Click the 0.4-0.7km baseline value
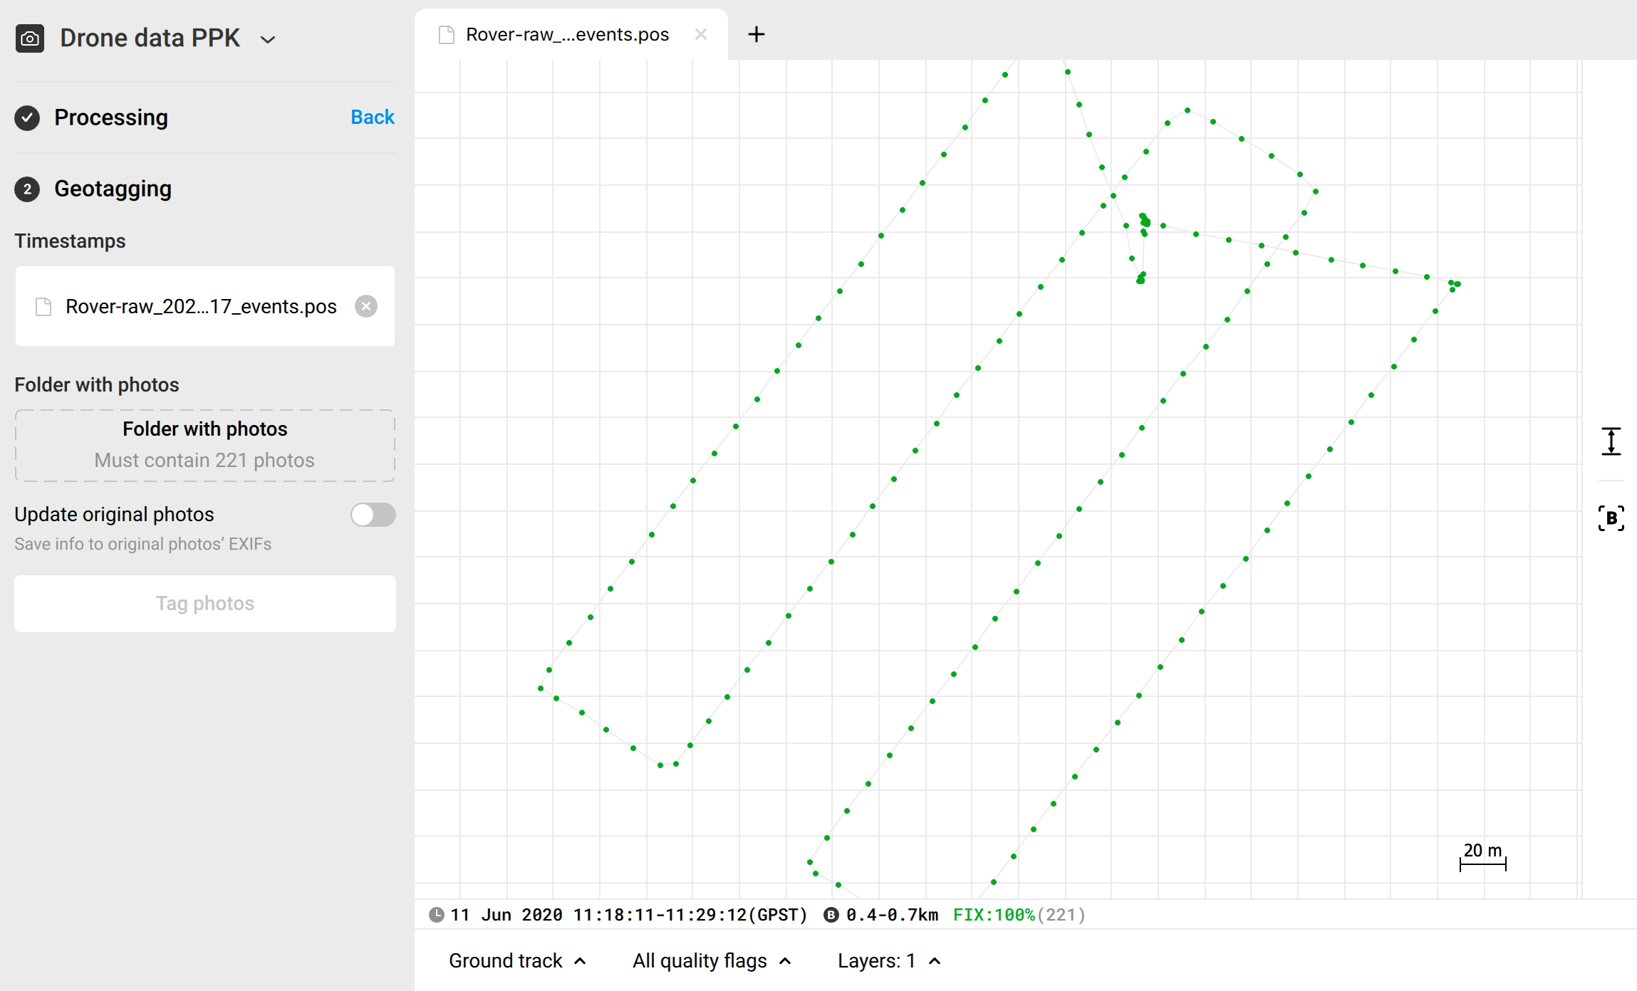 (892, 915)
